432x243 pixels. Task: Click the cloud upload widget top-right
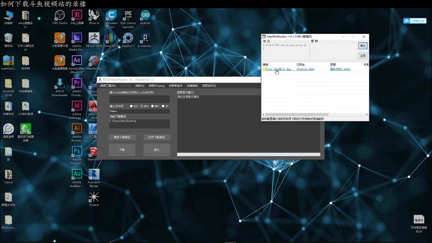tap(415, 21)
